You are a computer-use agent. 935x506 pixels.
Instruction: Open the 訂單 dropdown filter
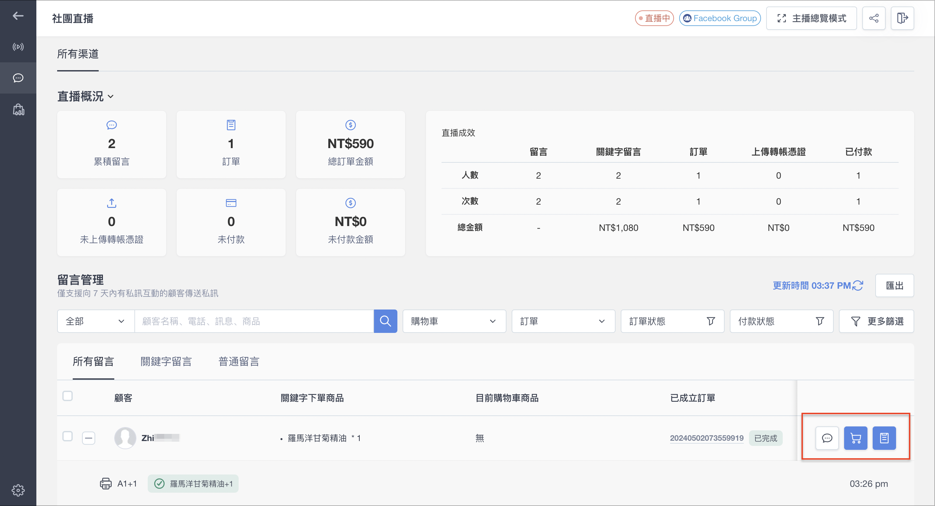pyautogui.click(x=563, y=321)
